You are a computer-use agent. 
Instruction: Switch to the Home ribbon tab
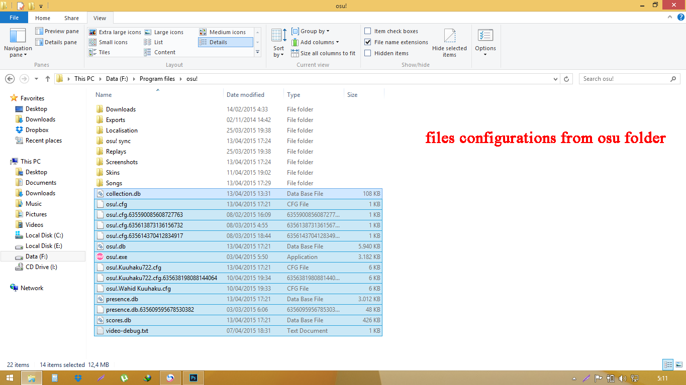pyautogui.click(x=43, y=18)
